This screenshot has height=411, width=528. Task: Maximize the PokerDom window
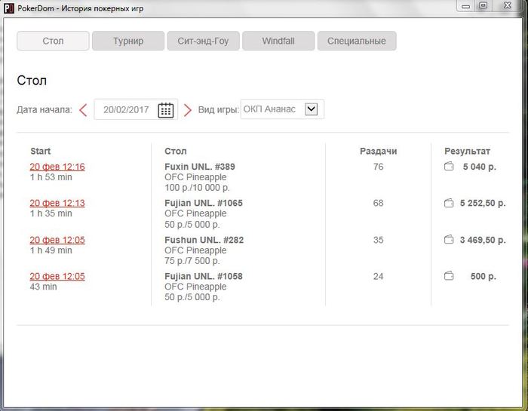483,5
